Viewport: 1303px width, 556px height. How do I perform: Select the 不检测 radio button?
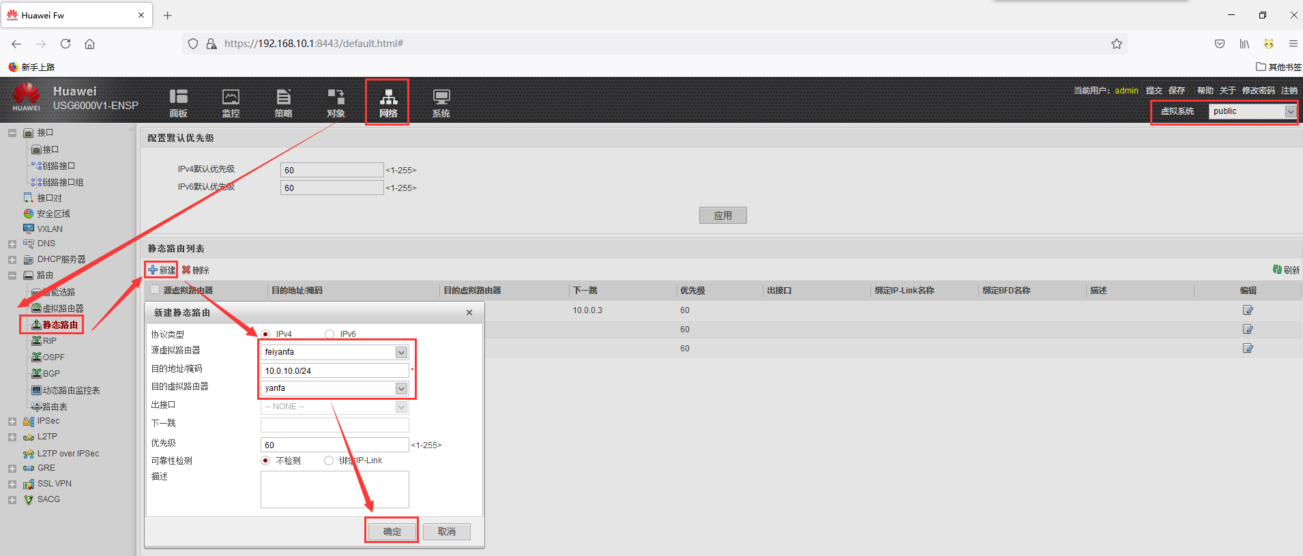(x=265, y=460)
